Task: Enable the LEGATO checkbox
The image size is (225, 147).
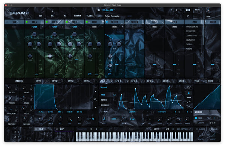Action: pyautogui.click(x=196, y=123)
